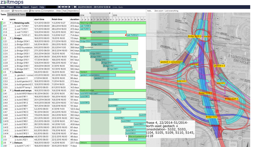This screenshot has width=256, height=147.
Task: Click the task icon beside geotech 1 1
Action: click(15, 78)
